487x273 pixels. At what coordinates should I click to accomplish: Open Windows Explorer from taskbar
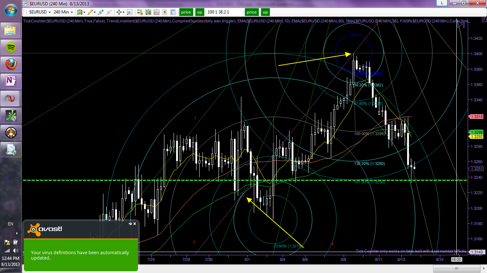(x=11, y=30)
